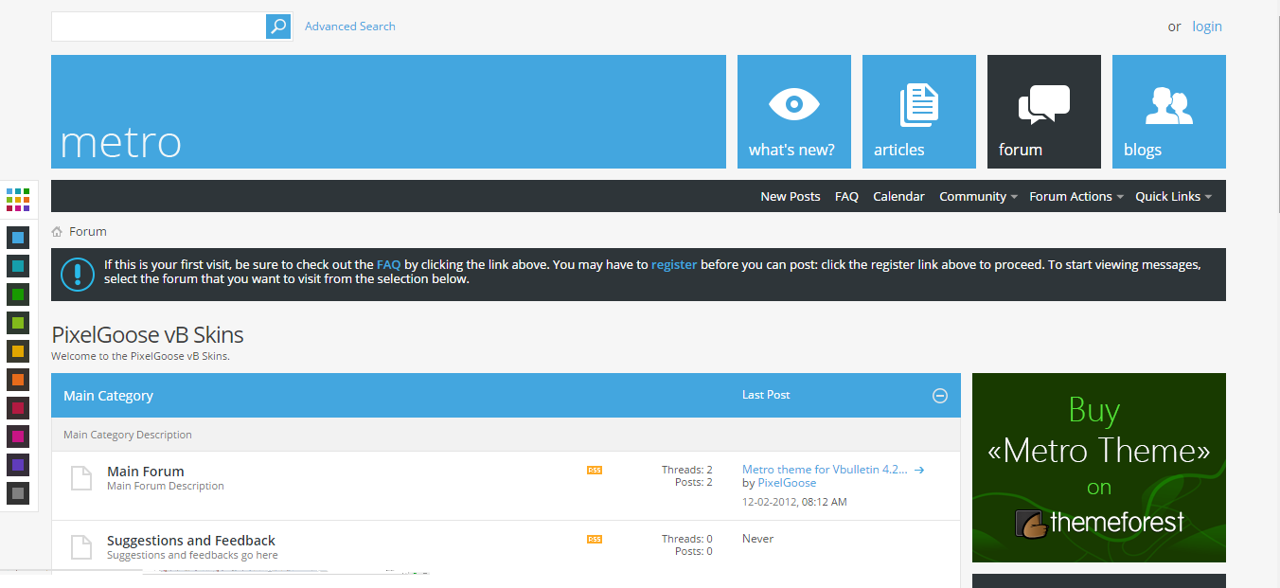The image size is (1280, 588).
Task: Go to last post arrow icon
Action: pyautogui.click(x=919, y=470)
